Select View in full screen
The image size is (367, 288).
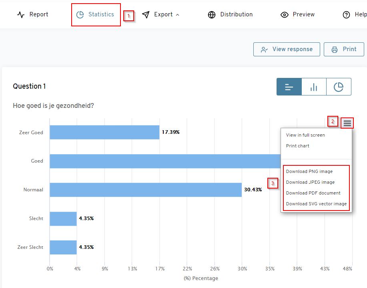tap(305, 135)
